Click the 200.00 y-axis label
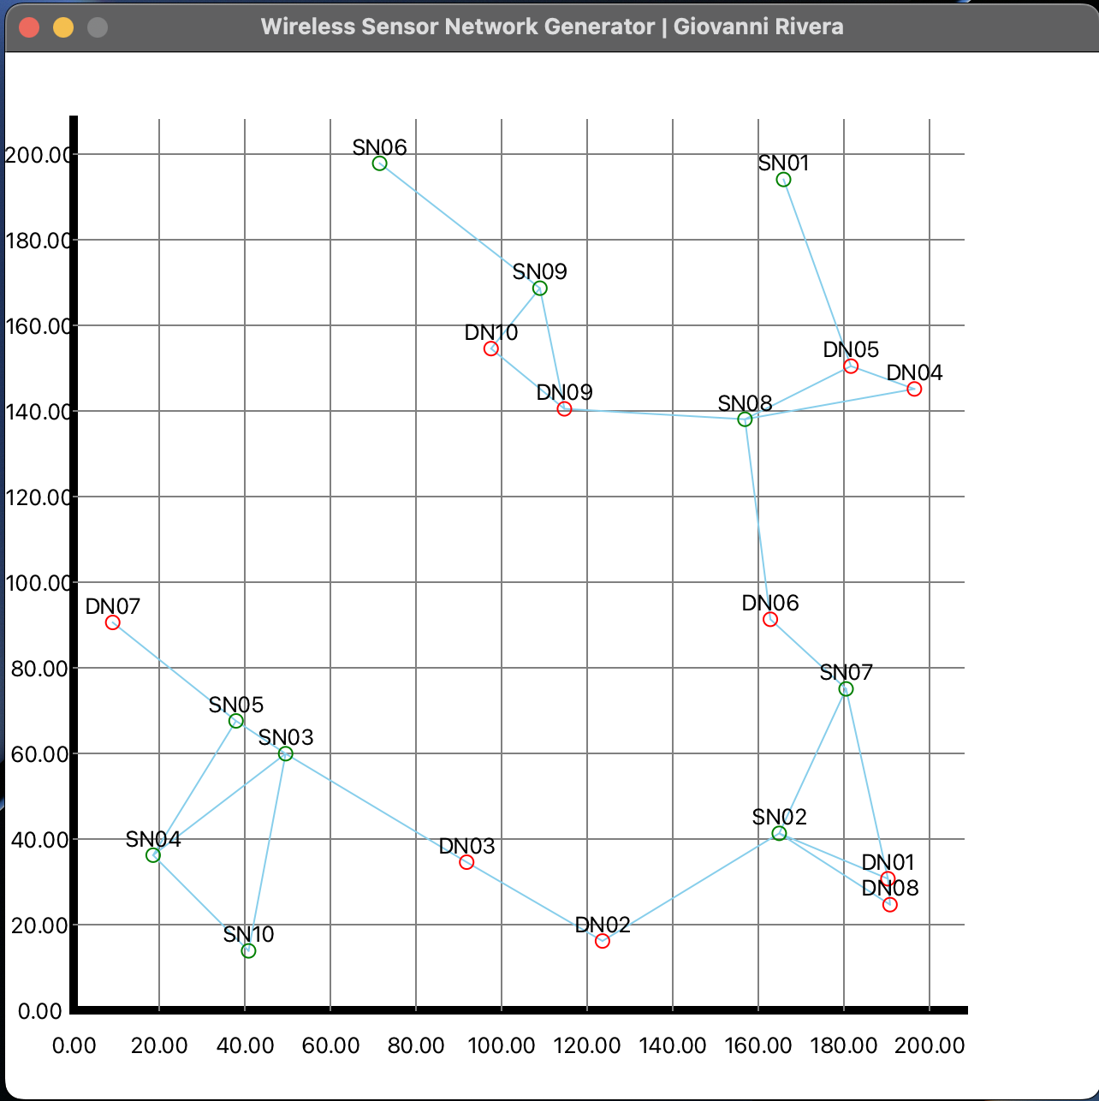The width and height of the screenshot is (1099, 1101). [37, 155]
